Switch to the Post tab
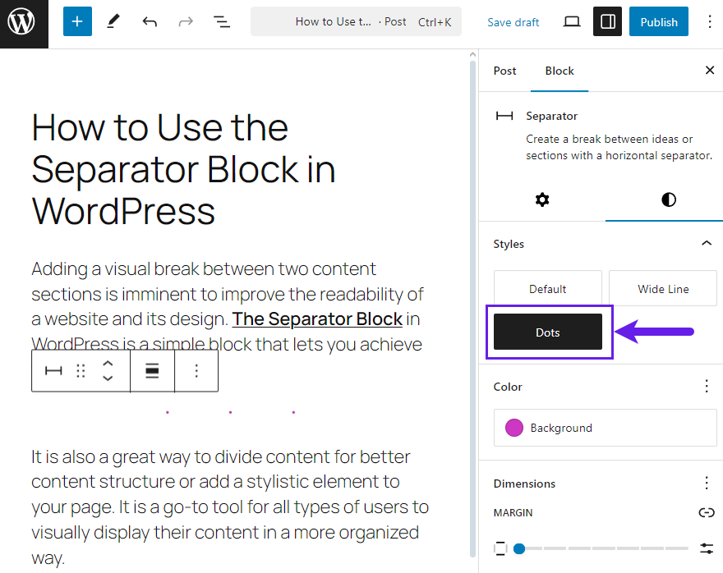This screenshot has width=723, height=573. point(504,71)
